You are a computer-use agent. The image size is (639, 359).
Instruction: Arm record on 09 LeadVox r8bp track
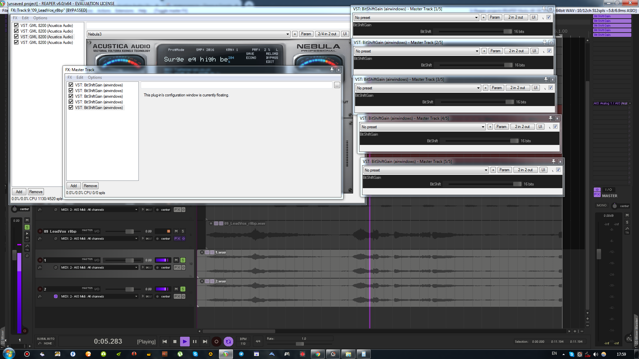coord(40,231)
